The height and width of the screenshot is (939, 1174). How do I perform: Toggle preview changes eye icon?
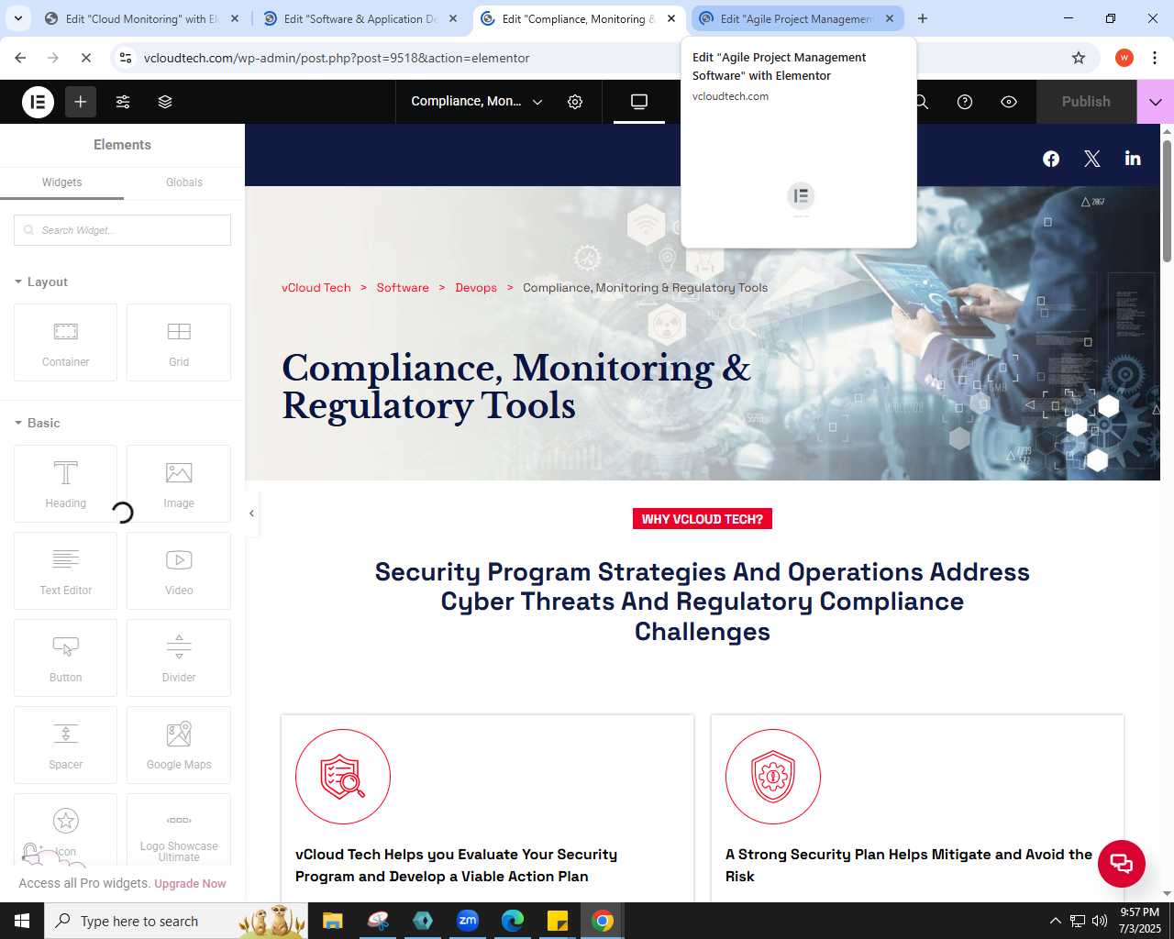pyautogui.click(x=1009, y=102)
